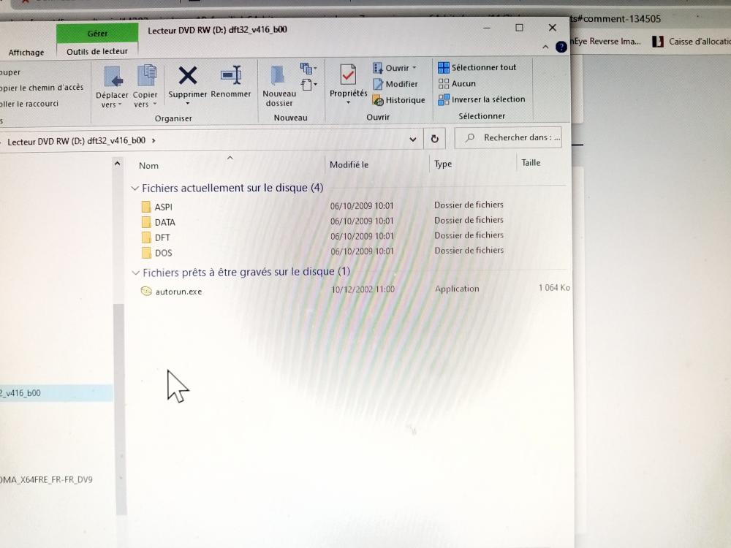Viewport: 731px width, 548px height.
Task: Click the refresh button beside the address bar
Action: (x=434, y=139)
